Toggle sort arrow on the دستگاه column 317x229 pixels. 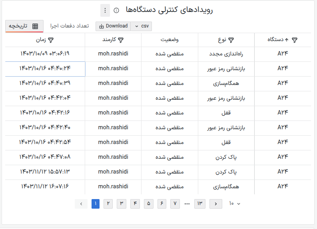tap(286, 40)
